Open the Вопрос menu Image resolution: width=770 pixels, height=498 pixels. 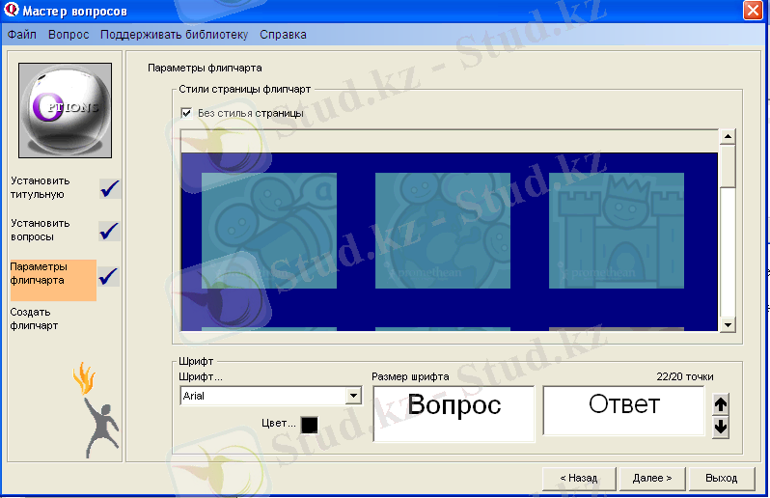point(69,35)
